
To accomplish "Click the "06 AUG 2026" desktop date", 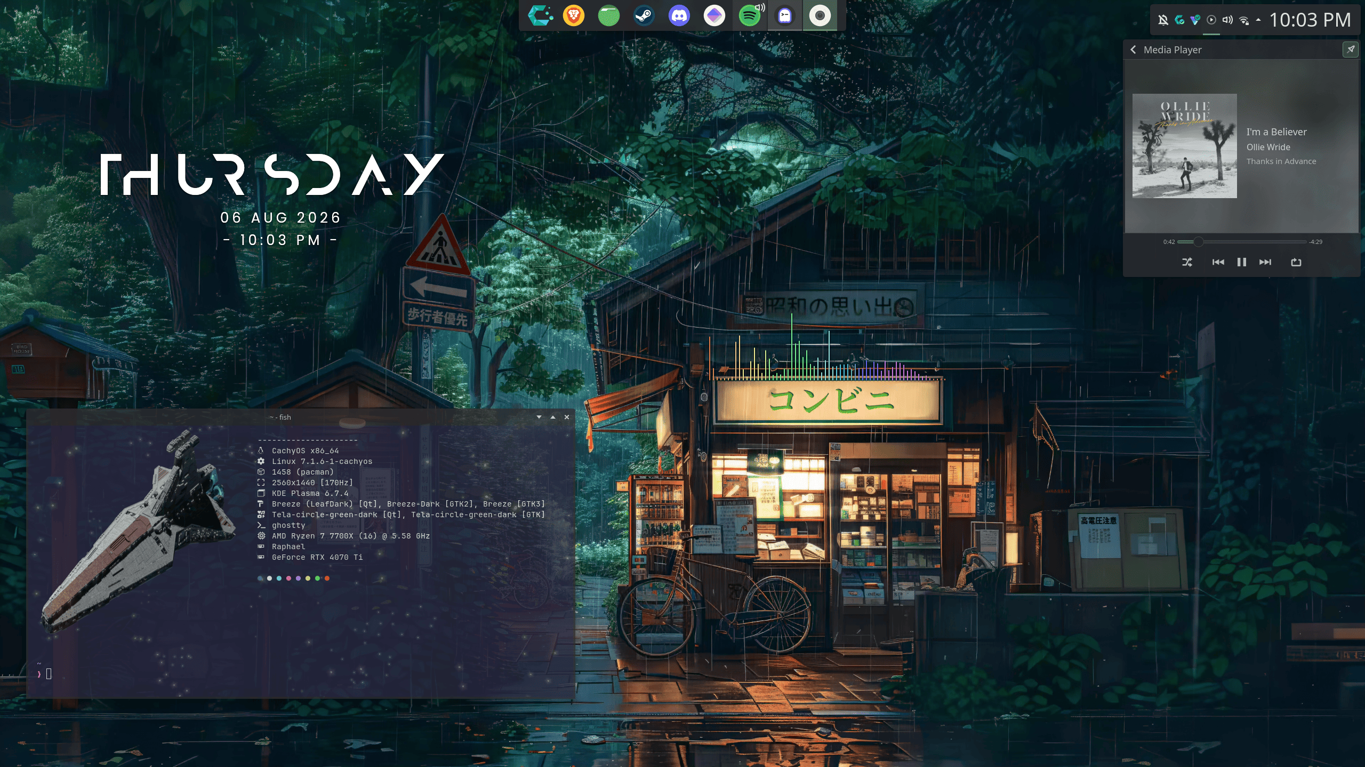I will point(280,218).
